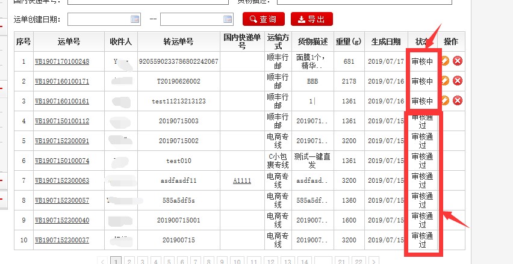The width and height of the screenshot is (513, 264).
Task: Focus the start date field of 运单创建日期
Action: 104,19
